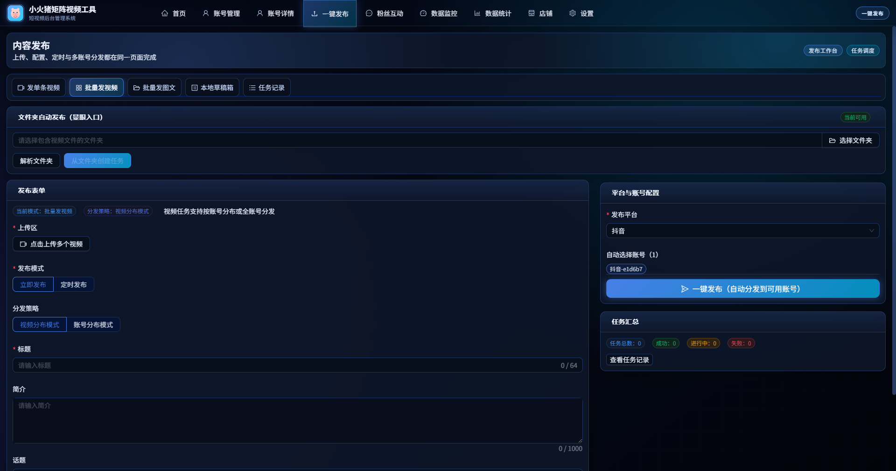Image resolution: width=896 pixels, height=471 pixels.
Task: Open the home page via house icon
Action: [165, 14]
